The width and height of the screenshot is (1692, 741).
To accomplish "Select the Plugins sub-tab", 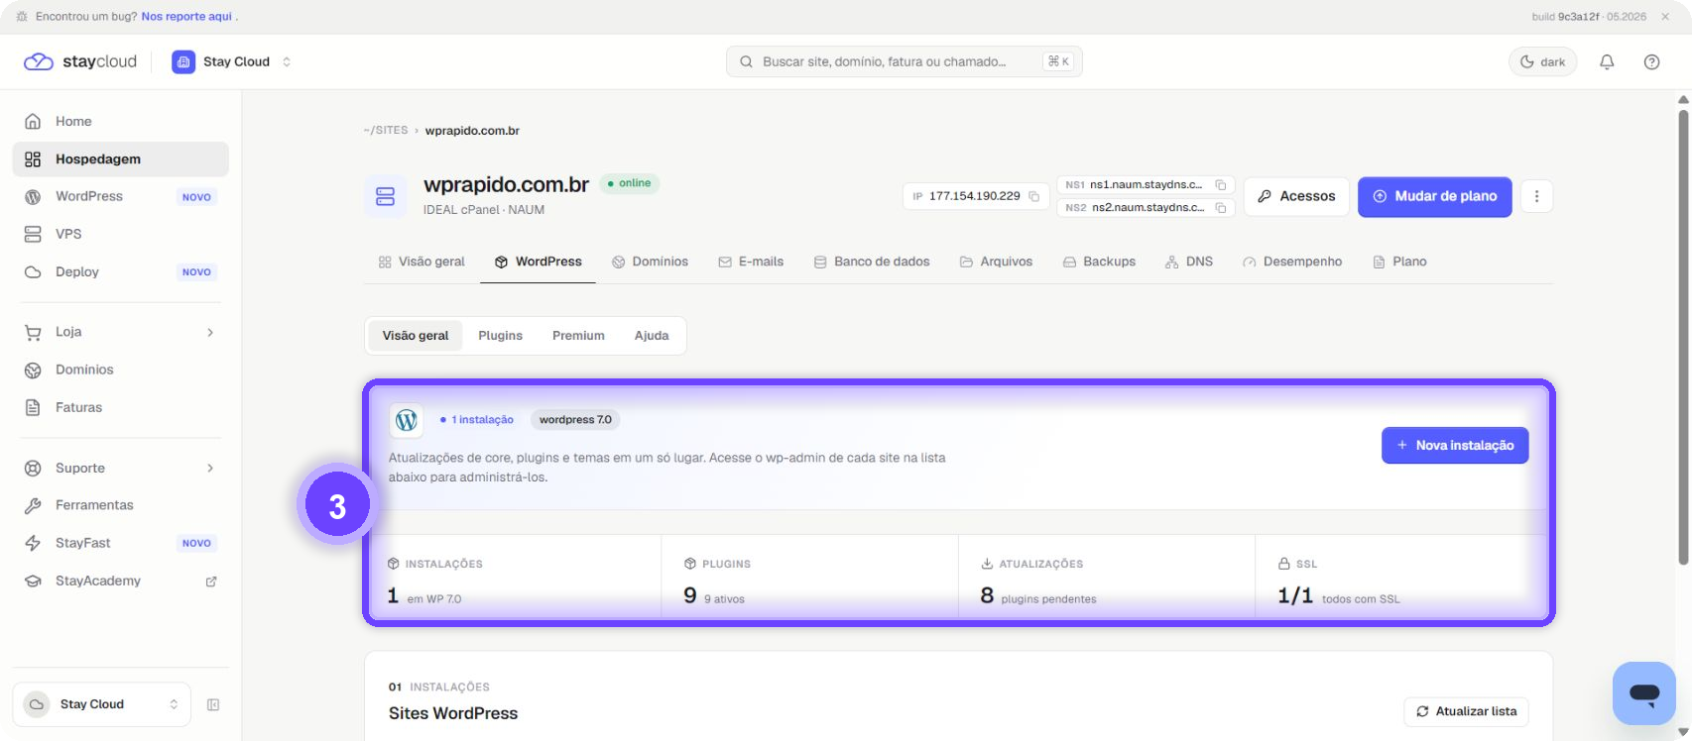I will [x=500, y=336].
